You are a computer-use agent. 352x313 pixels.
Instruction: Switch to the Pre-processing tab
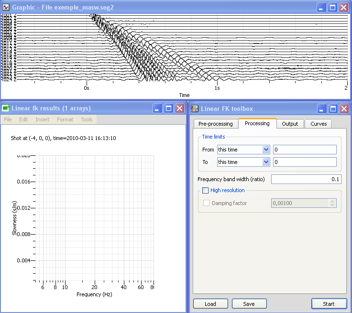(215, 124)
